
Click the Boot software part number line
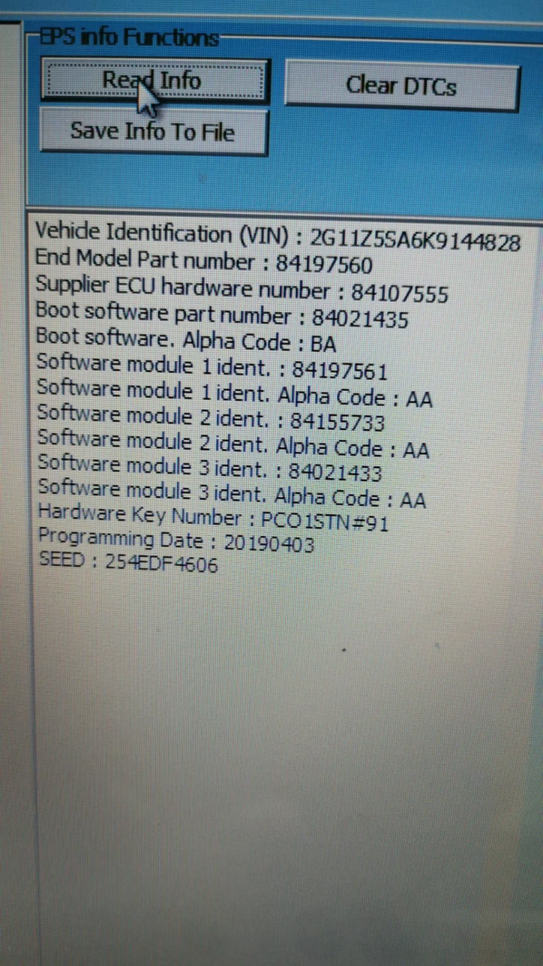221,315
